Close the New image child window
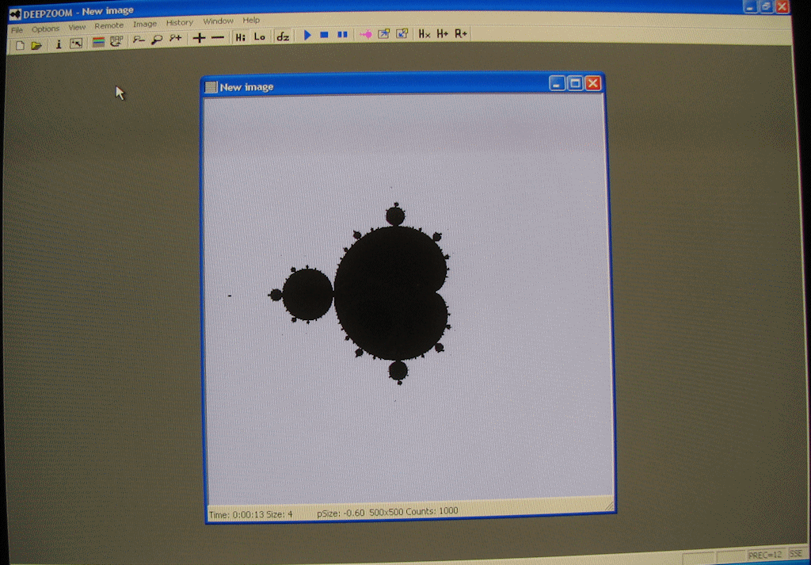The height and width of the screenshot is (565, 811). tap(593, 83)
